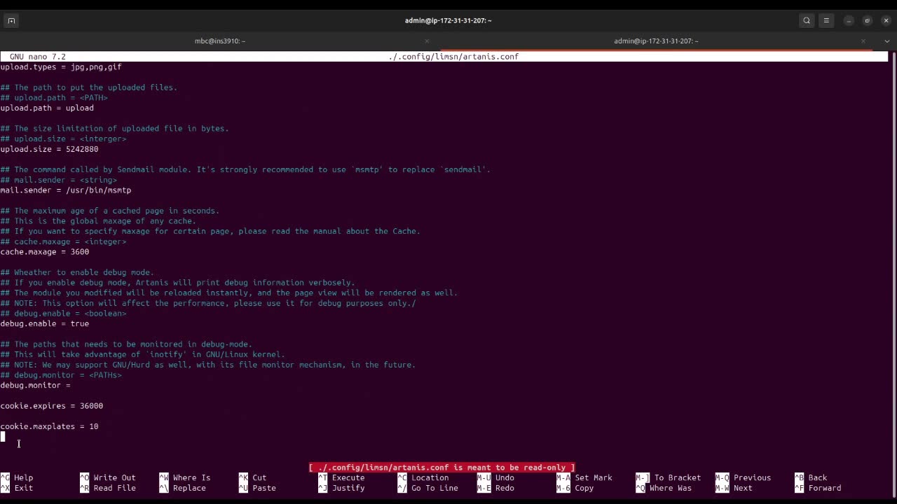
Task: Select the admin@ip-172-31-31-207 tab
Action: click(656, 41)
